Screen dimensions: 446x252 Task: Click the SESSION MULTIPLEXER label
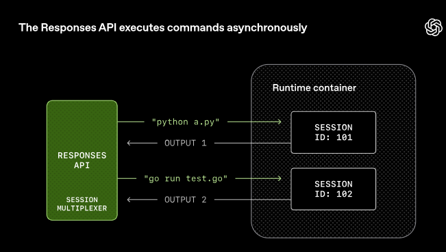tap(82, 204)
